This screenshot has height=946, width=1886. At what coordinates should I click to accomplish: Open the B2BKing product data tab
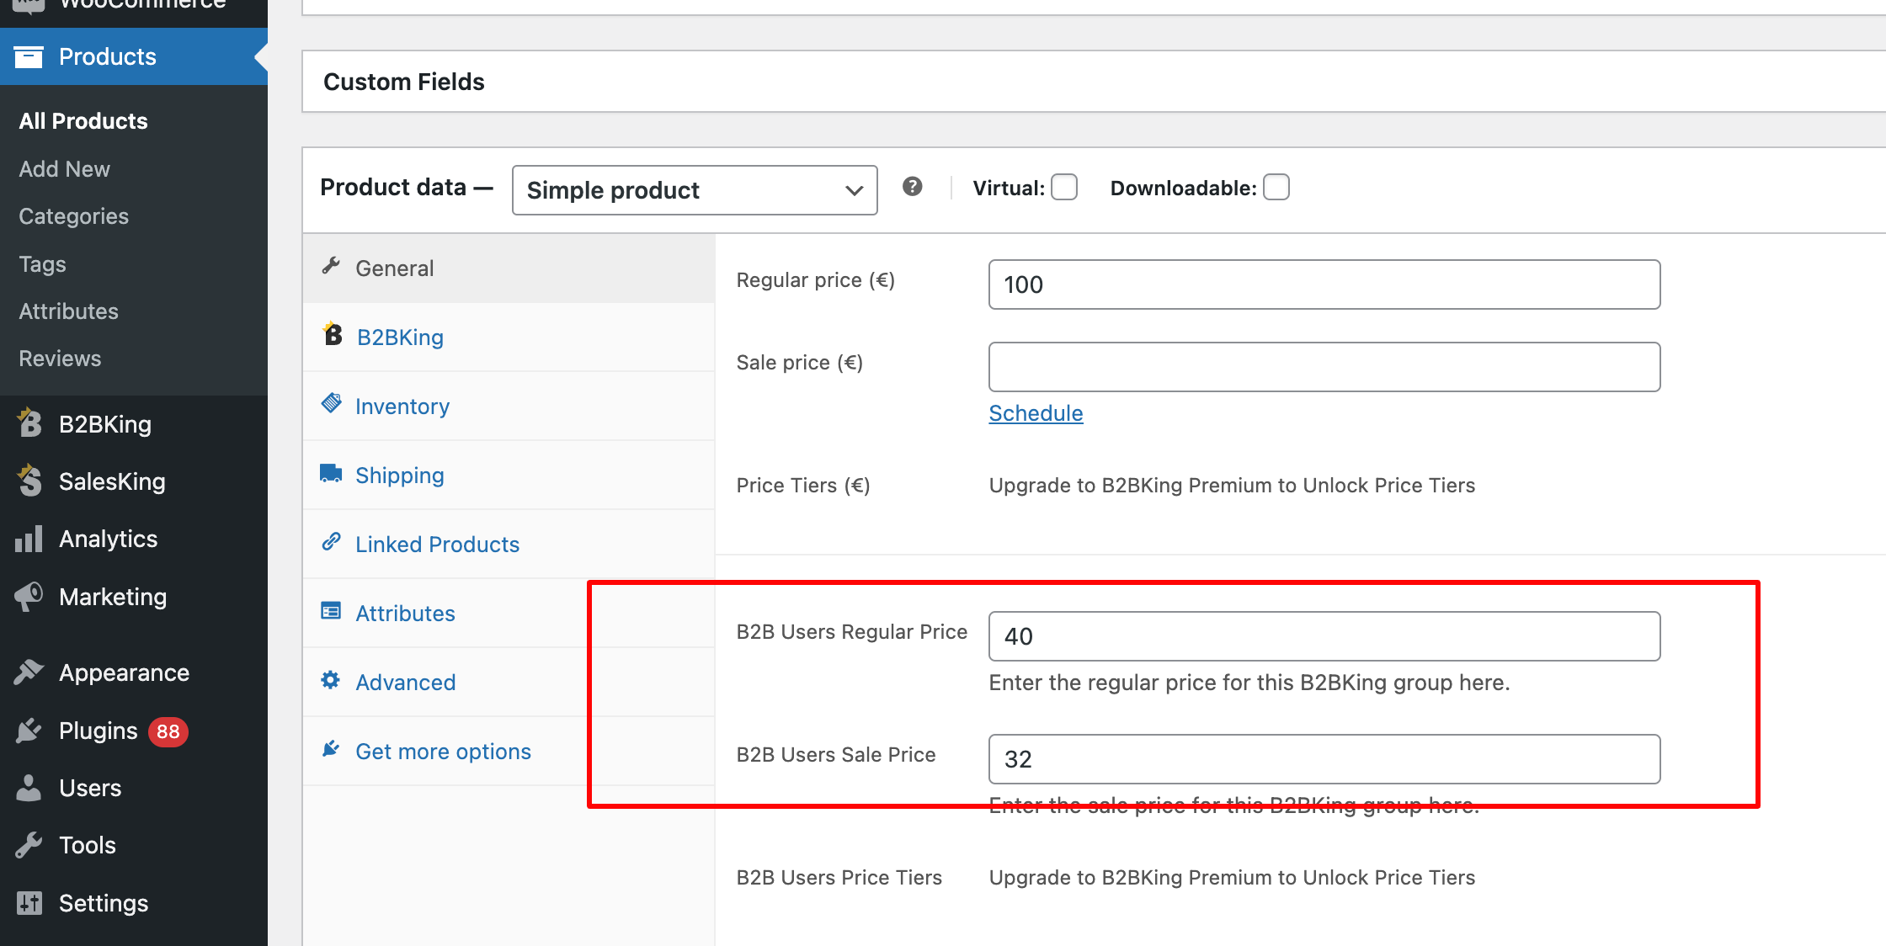(x=509, y=337)
